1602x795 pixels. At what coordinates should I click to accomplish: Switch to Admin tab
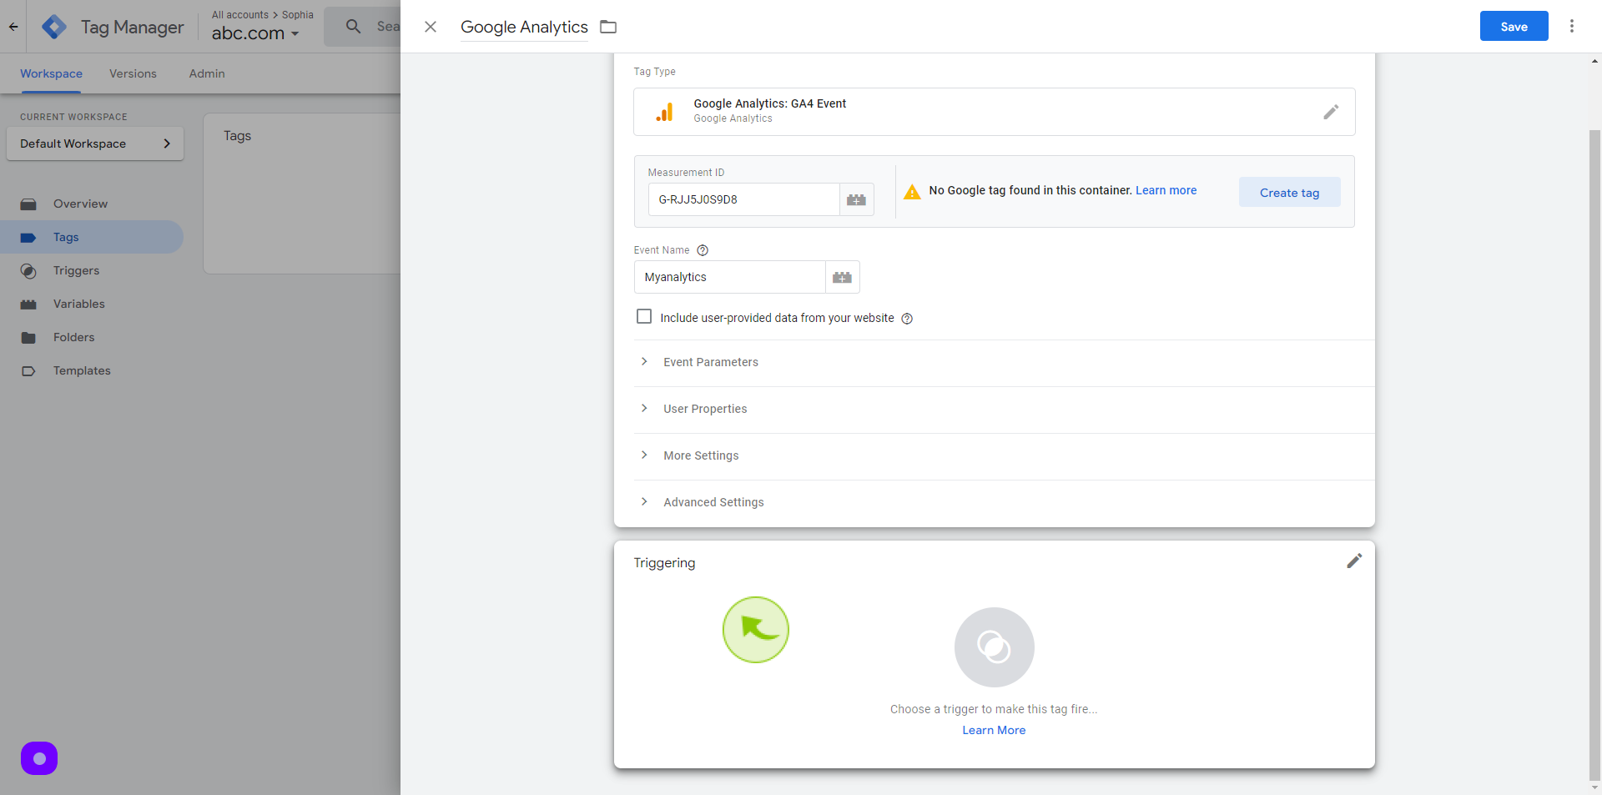click(207, 73)
